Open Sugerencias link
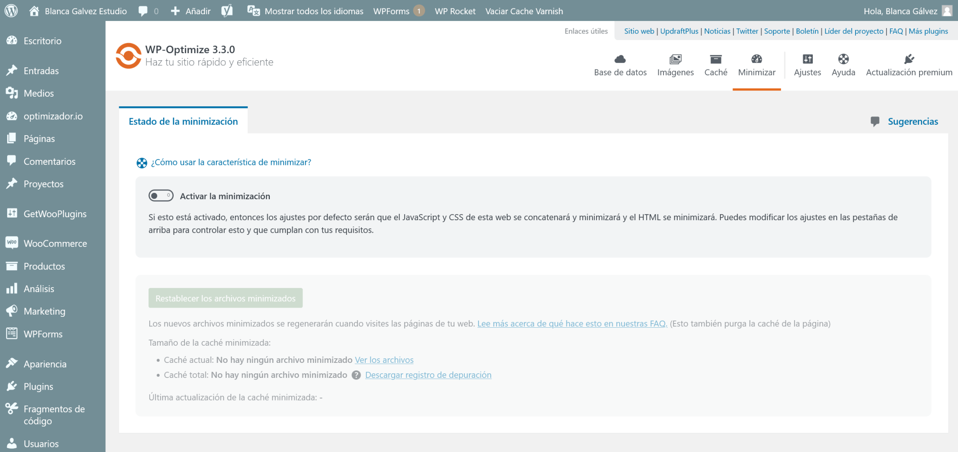 pos(913,121)
